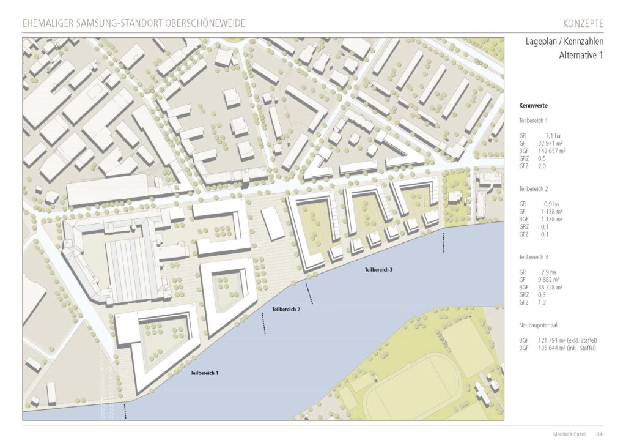Click the 'Teilbereich 1' heading in the Kennwerte list
The image size is (626, 443).
point(534,121)
